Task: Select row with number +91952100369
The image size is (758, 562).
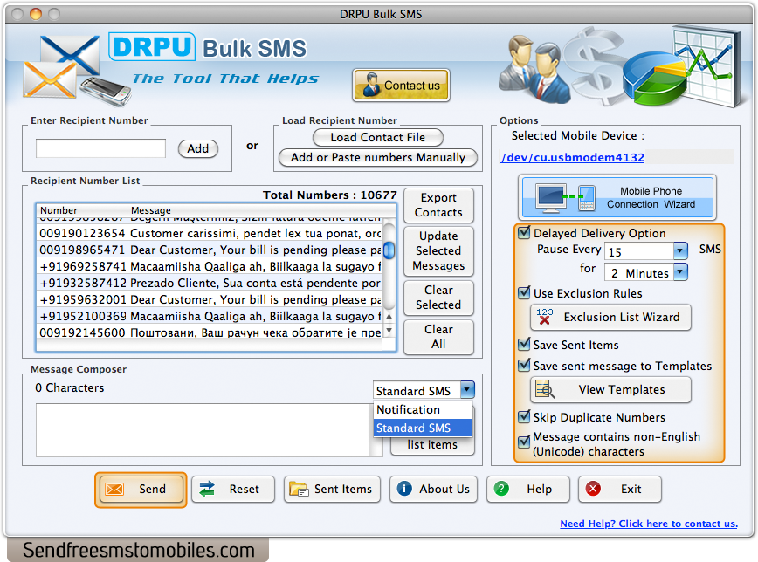Action: [x=210, y=316]
